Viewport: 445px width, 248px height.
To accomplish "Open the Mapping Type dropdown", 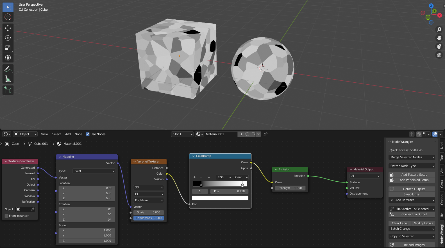I will pos(94,171).
